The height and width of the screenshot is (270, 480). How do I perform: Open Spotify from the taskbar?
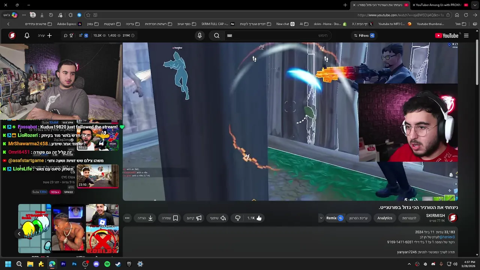[107, 264]
